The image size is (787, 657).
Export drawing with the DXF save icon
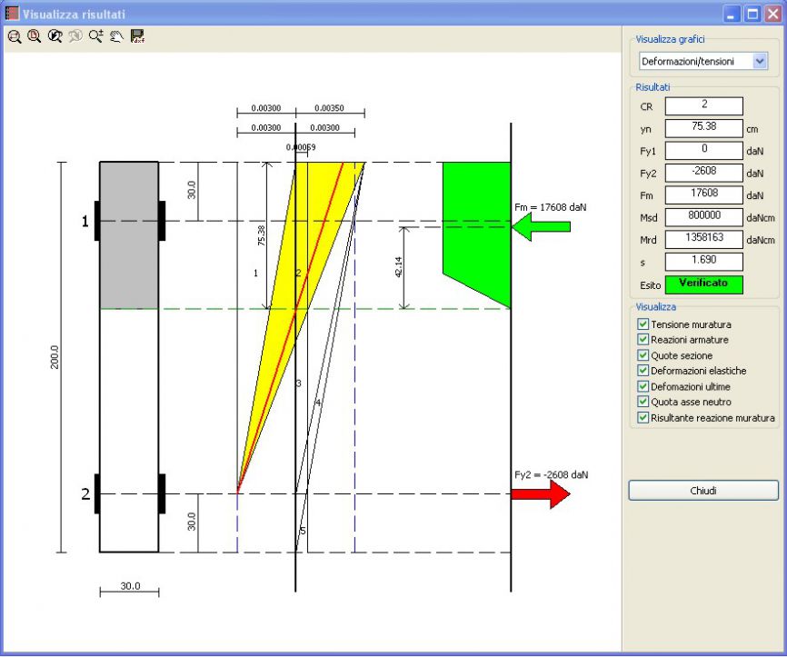(137, 36)
